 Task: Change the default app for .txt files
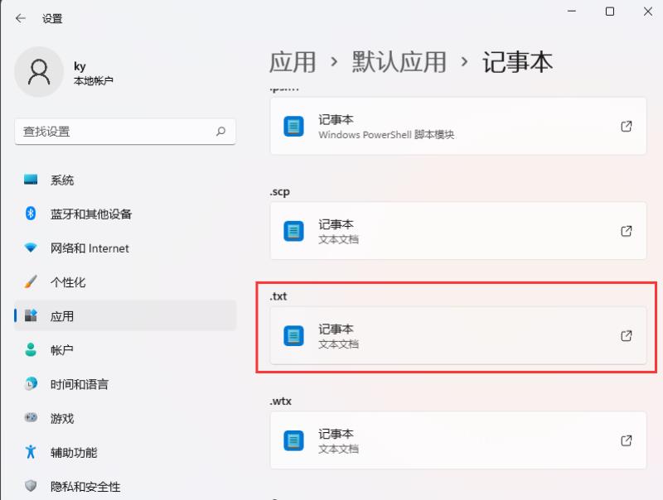456,336
